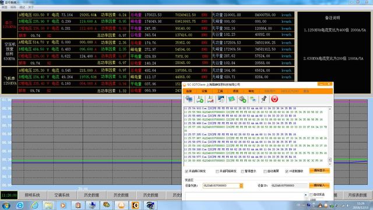Image resolution: width=373 pixels, height=210 pixels.
Task: Toggle the 16进制接收 checkbox
Action: coord(287,171)
